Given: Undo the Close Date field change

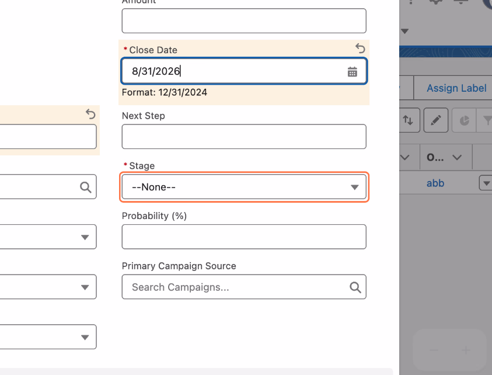Looking at the screenshot, I should pos(360,48).
